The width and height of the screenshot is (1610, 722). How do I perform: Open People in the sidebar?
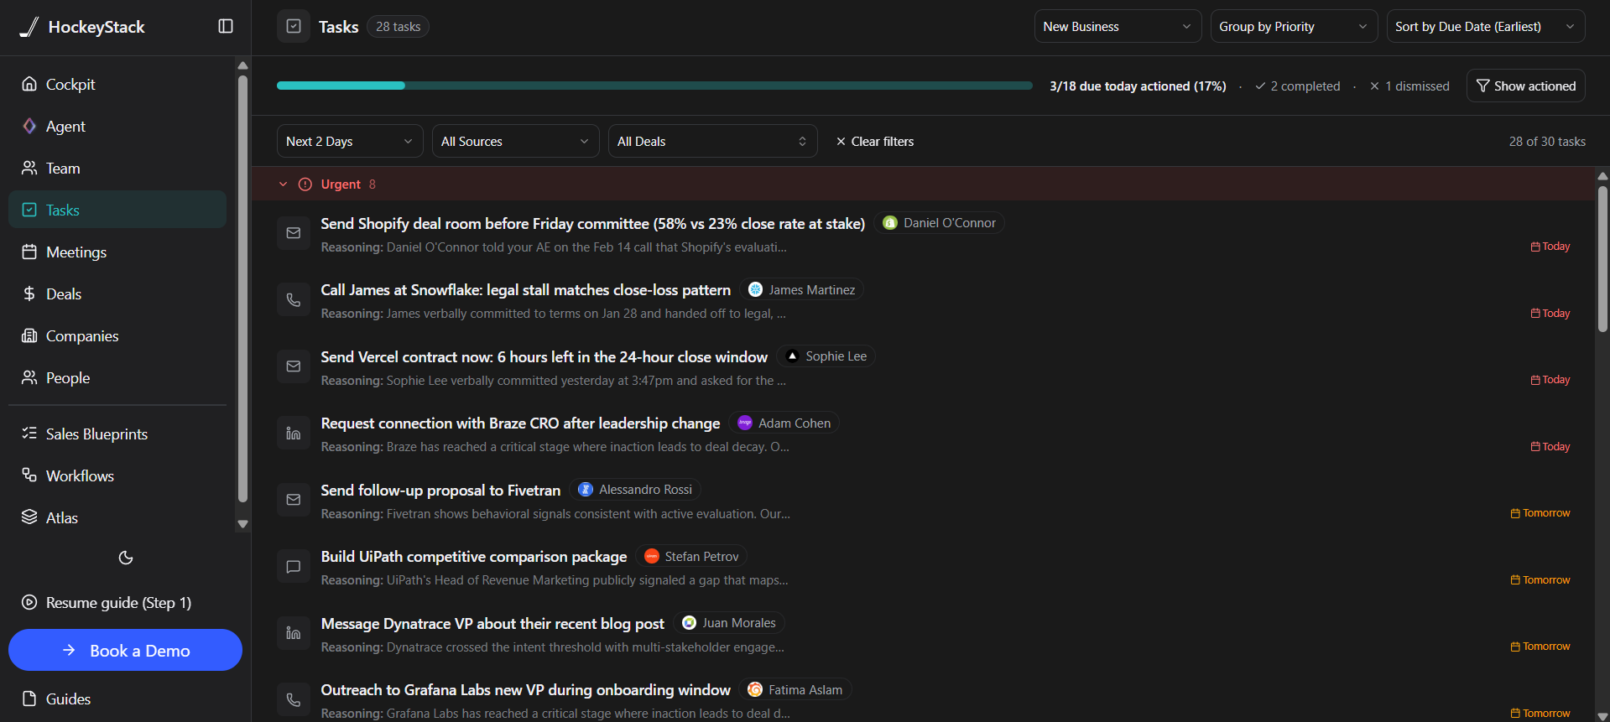[x=117, y=377]
